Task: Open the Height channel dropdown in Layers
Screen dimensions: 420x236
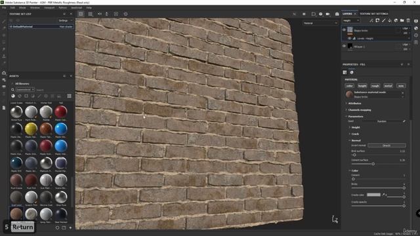Action: 350,20
